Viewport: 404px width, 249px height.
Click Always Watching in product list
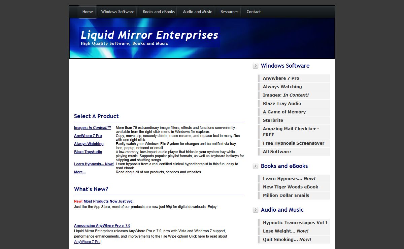point(89,144)
